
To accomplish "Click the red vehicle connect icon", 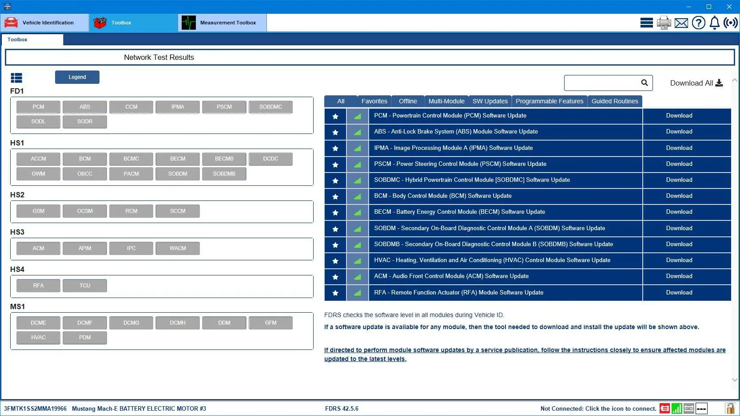I will (664, 408).
